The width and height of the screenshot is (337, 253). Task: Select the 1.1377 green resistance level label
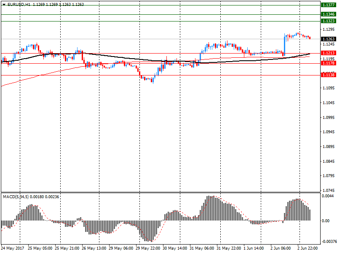point(329,5)
